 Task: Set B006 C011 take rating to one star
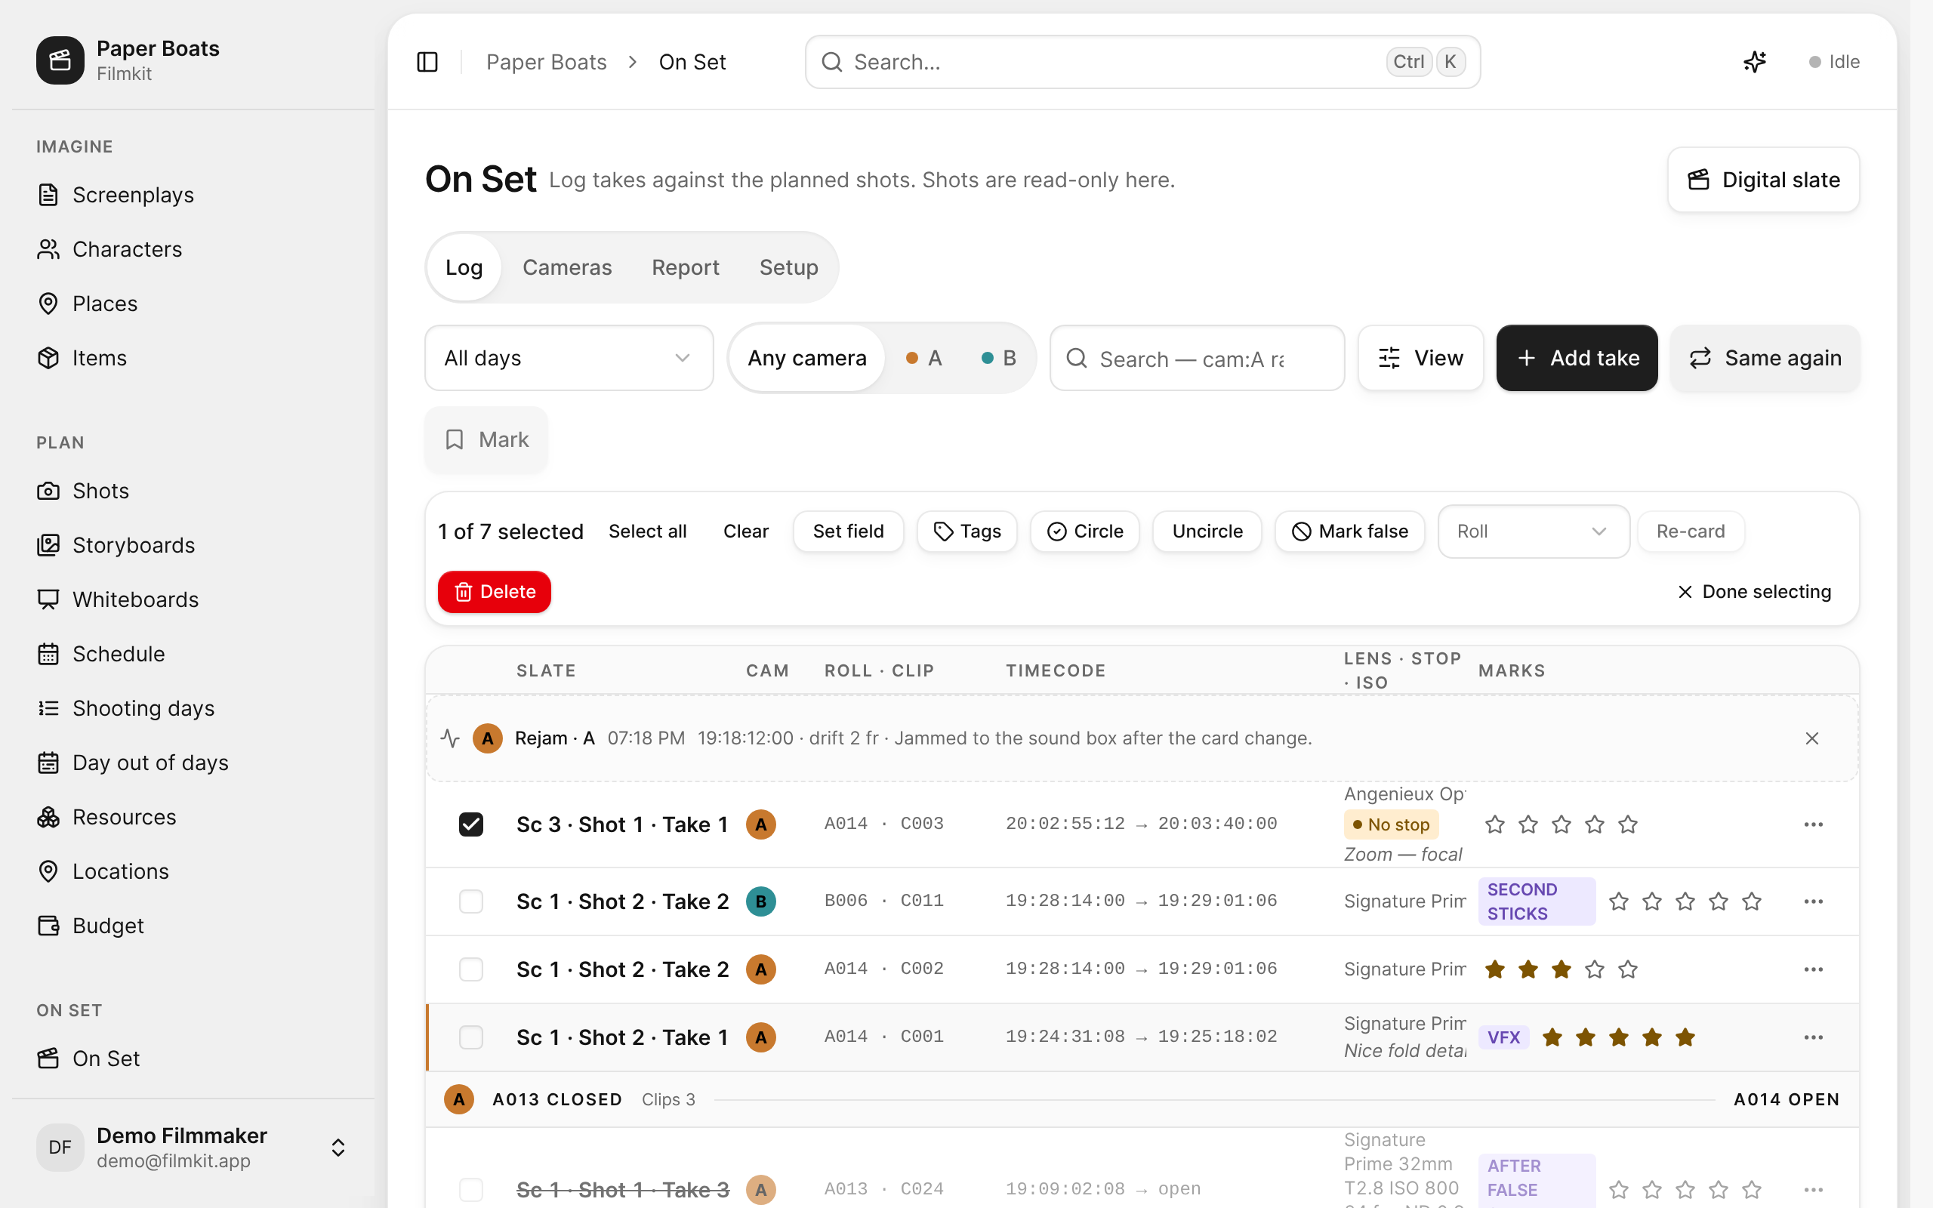(x=1618, y=901)
